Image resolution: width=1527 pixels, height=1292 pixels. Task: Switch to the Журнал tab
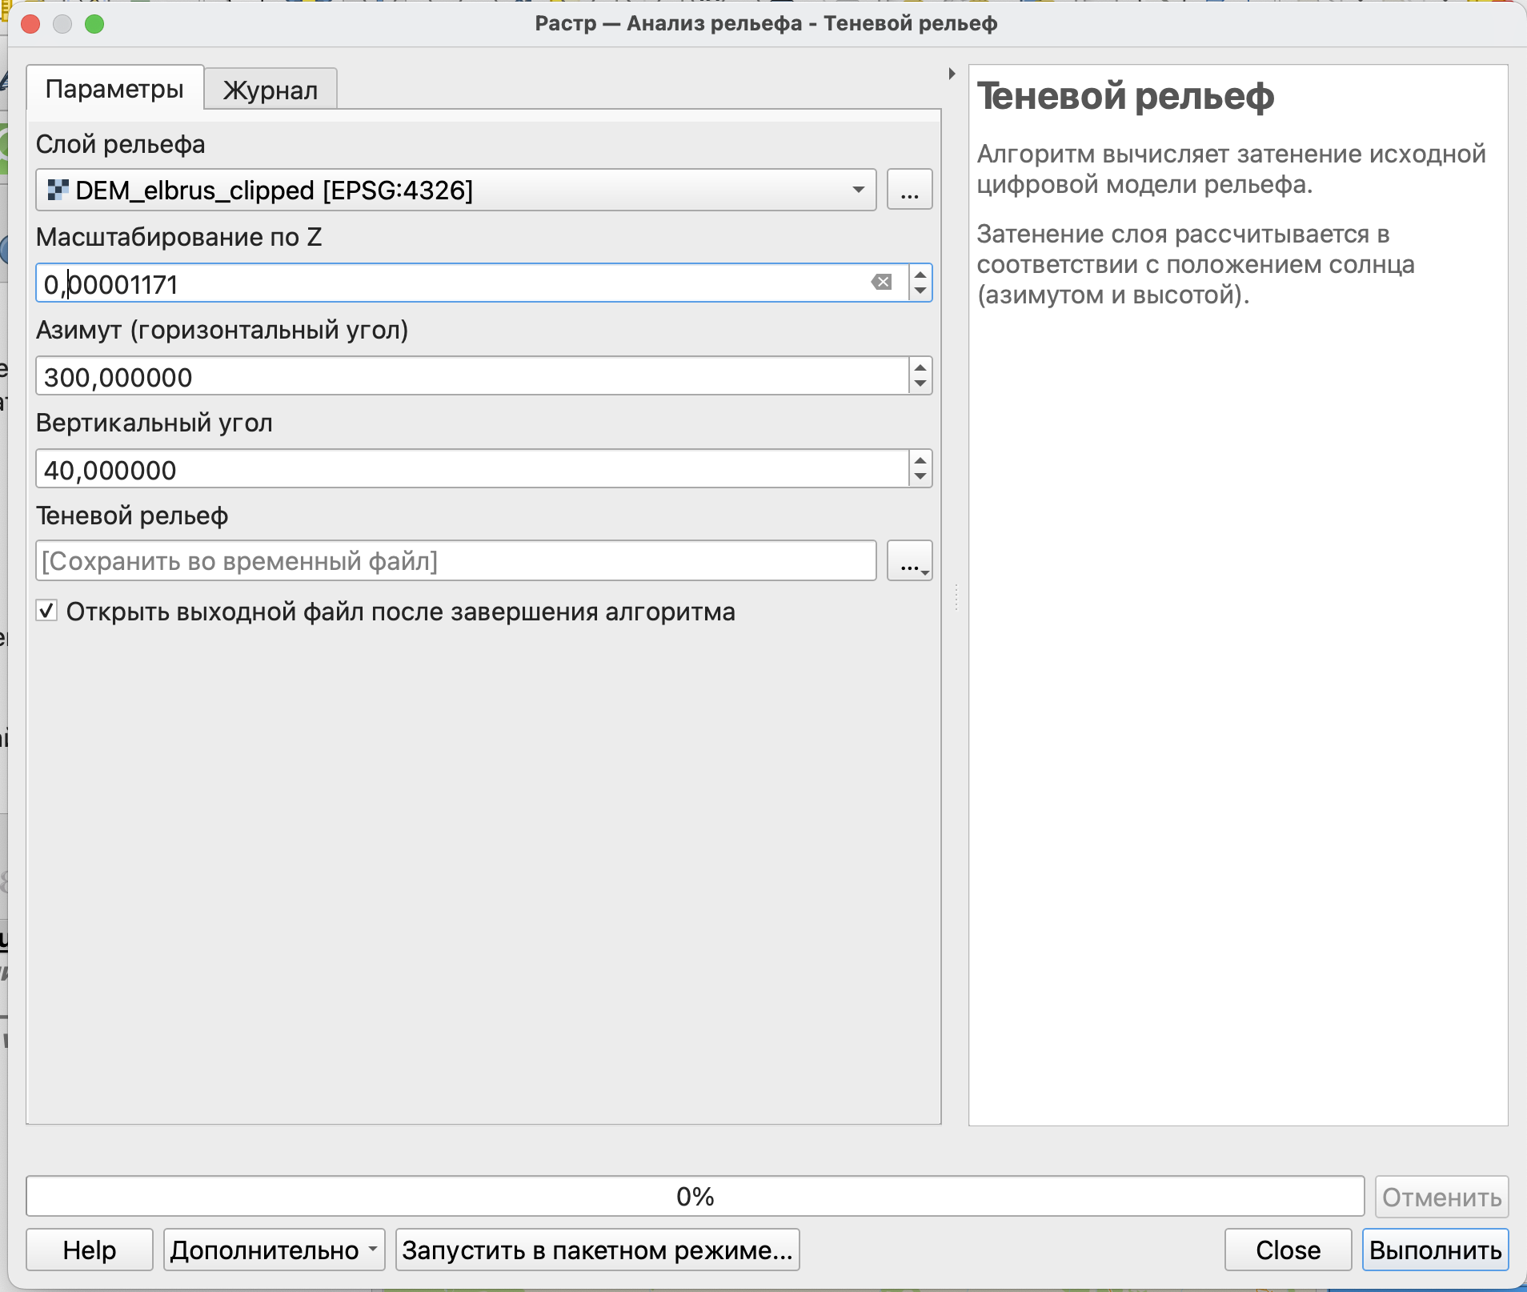(x=271, y=90)
